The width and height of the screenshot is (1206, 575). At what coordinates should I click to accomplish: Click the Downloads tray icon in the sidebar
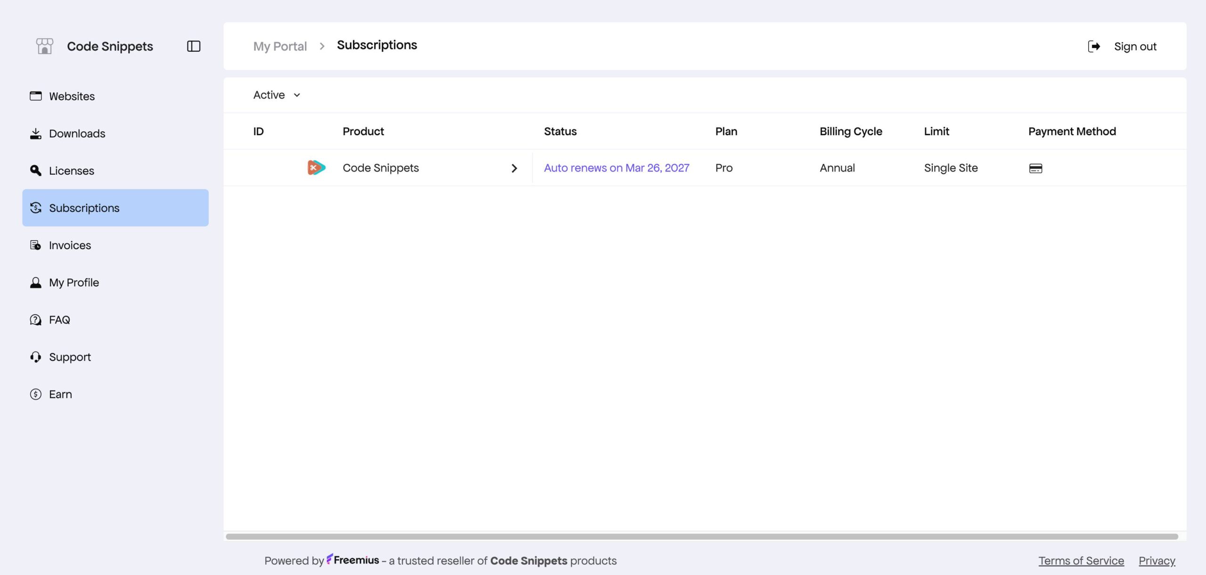[36, 134]
